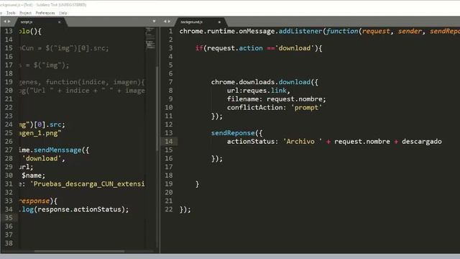Click the 'if' keyword on line 3
The width and height of the screenshot is (460, 259).
coord(199,48)
